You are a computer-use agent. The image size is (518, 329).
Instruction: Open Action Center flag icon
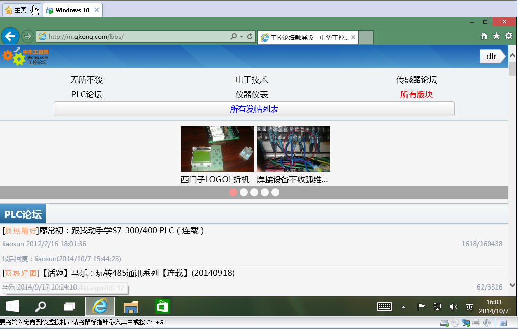[421, 307]
